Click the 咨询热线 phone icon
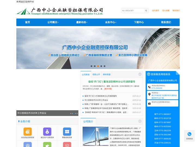The height and width of the screenshot is (147, 196). coord(189,134)
